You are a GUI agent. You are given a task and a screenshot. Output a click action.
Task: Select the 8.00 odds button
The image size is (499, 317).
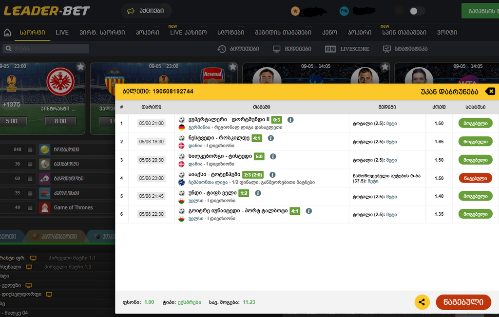pos(60,121)
